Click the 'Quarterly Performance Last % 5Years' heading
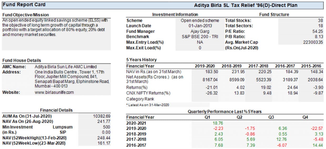 (225, 112)
